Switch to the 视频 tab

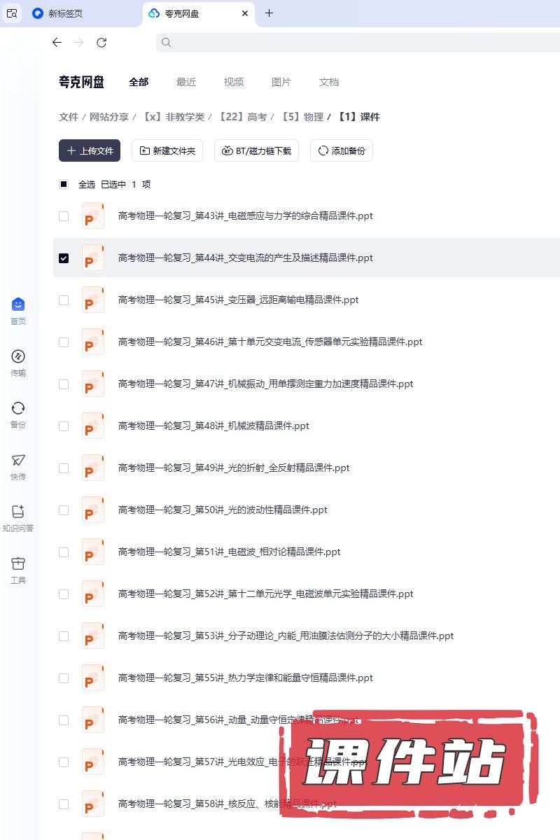234,82
